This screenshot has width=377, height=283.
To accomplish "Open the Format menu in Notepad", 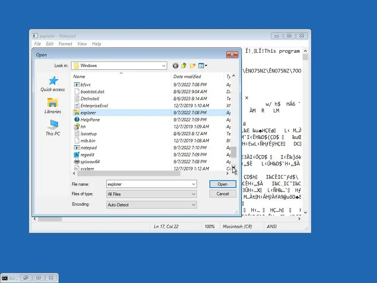I will point(65,44).
